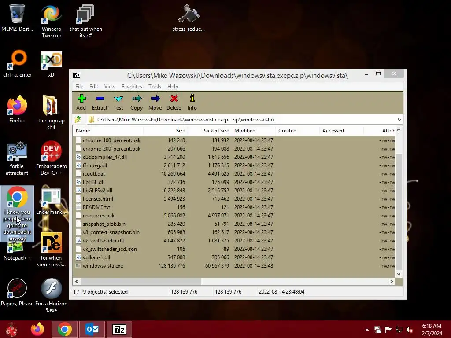
Task: Select README.txt file row
Action: 234,207
